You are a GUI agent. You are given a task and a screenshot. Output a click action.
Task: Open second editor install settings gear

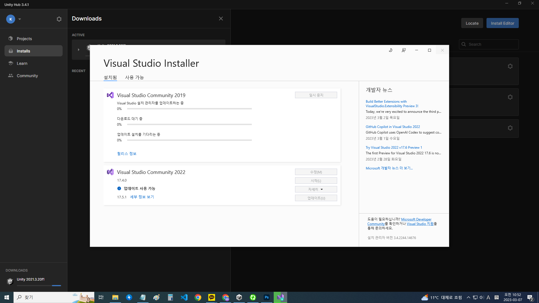pyautogui.click(x=510, y=97)
